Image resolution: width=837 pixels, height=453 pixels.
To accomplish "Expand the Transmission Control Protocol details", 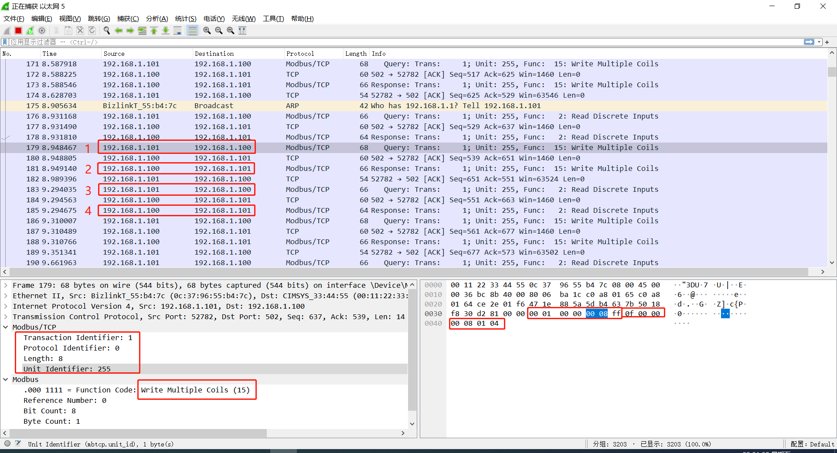I will click(x=6, y=317).
